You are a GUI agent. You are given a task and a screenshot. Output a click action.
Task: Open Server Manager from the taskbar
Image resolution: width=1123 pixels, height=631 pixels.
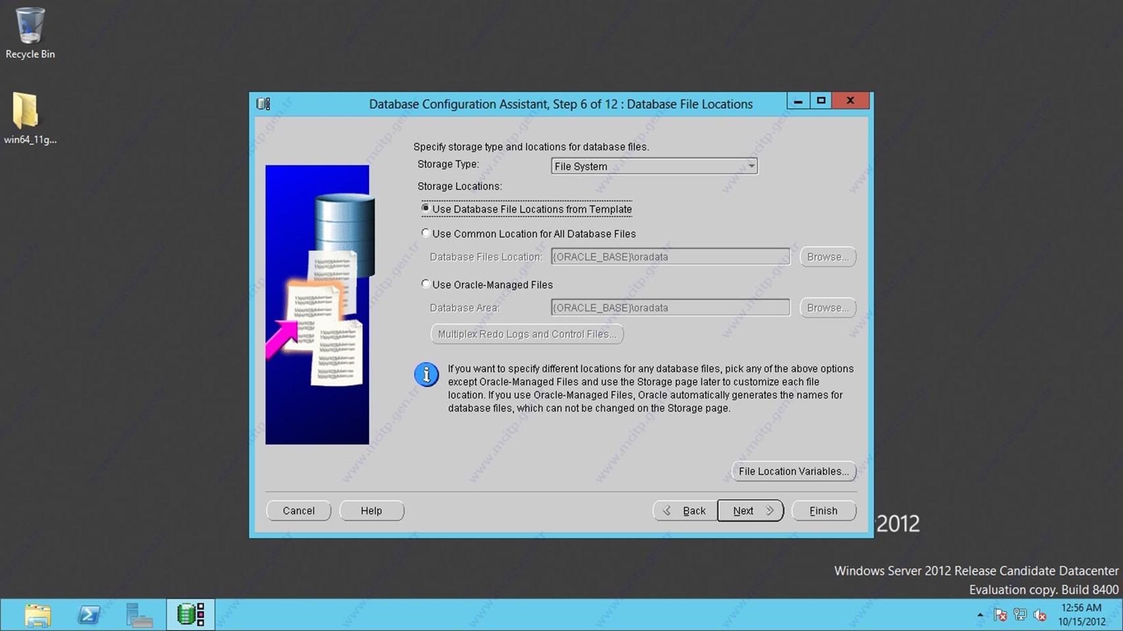pos(139,615)
